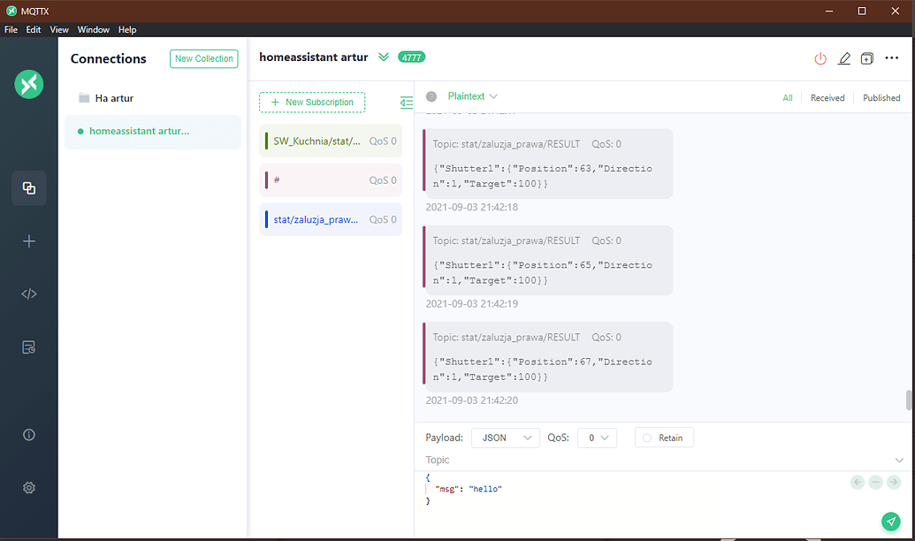
Task: Show only Published messages
Action: pos(881,98)
